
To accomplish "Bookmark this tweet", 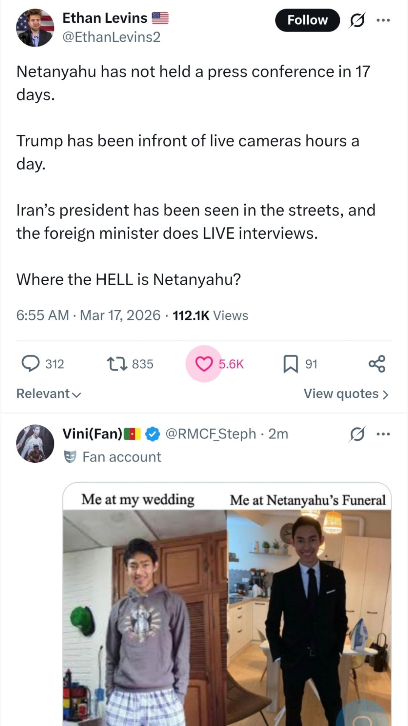I will tap(291, 364).
